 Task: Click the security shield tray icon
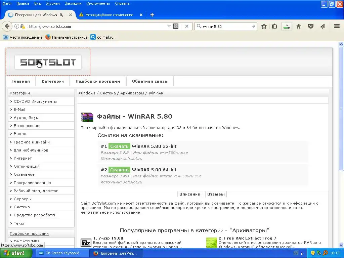[313, 253]
